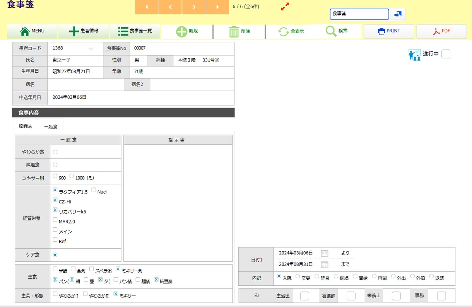The width and height of the screenshot is (472, 307).
Task: Click the 病名 input field
Action: [x=86, y=84]
